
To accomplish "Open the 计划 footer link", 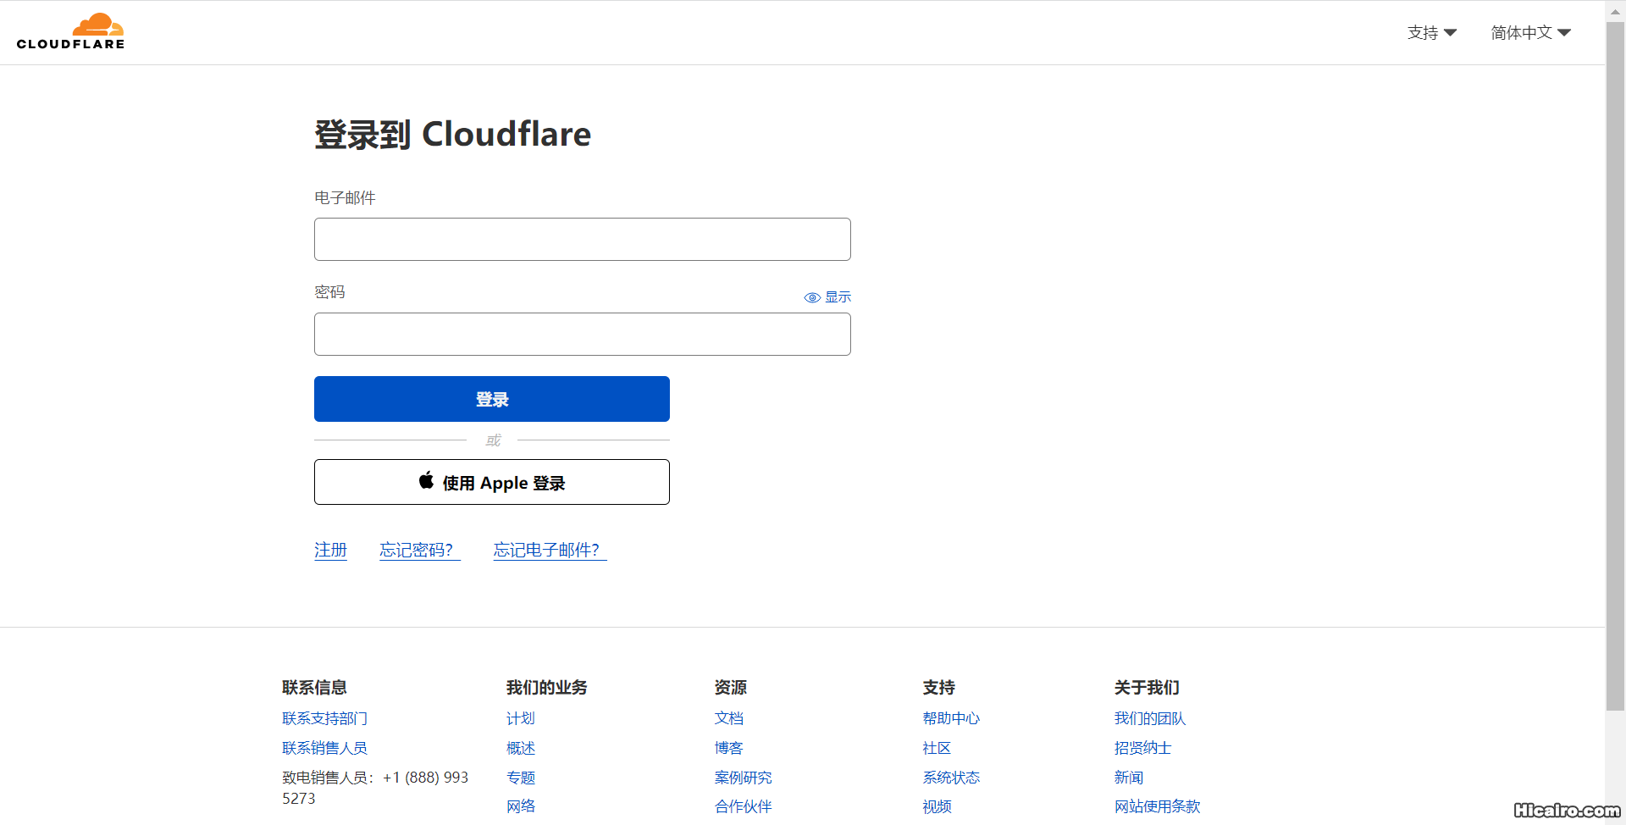I will click(520, 718).
